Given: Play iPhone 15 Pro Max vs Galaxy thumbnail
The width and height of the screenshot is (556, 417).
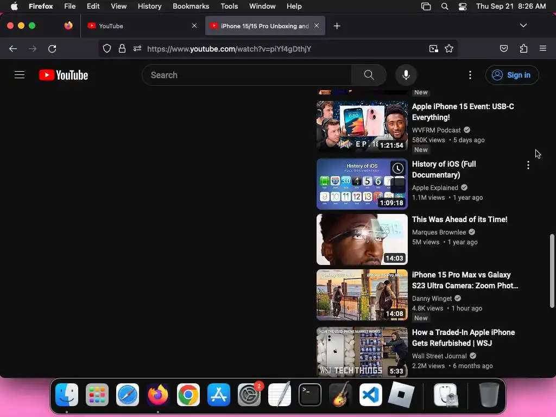Looking at the screenshot, I should click(362, 295).
